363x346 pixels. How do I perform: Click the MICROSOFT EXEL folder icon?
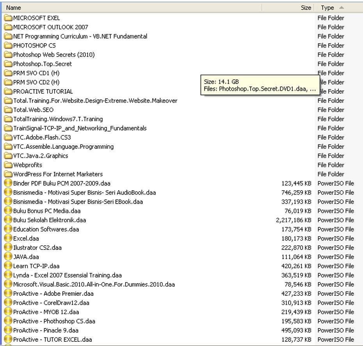pyautogui.click(x=8, y=18)
